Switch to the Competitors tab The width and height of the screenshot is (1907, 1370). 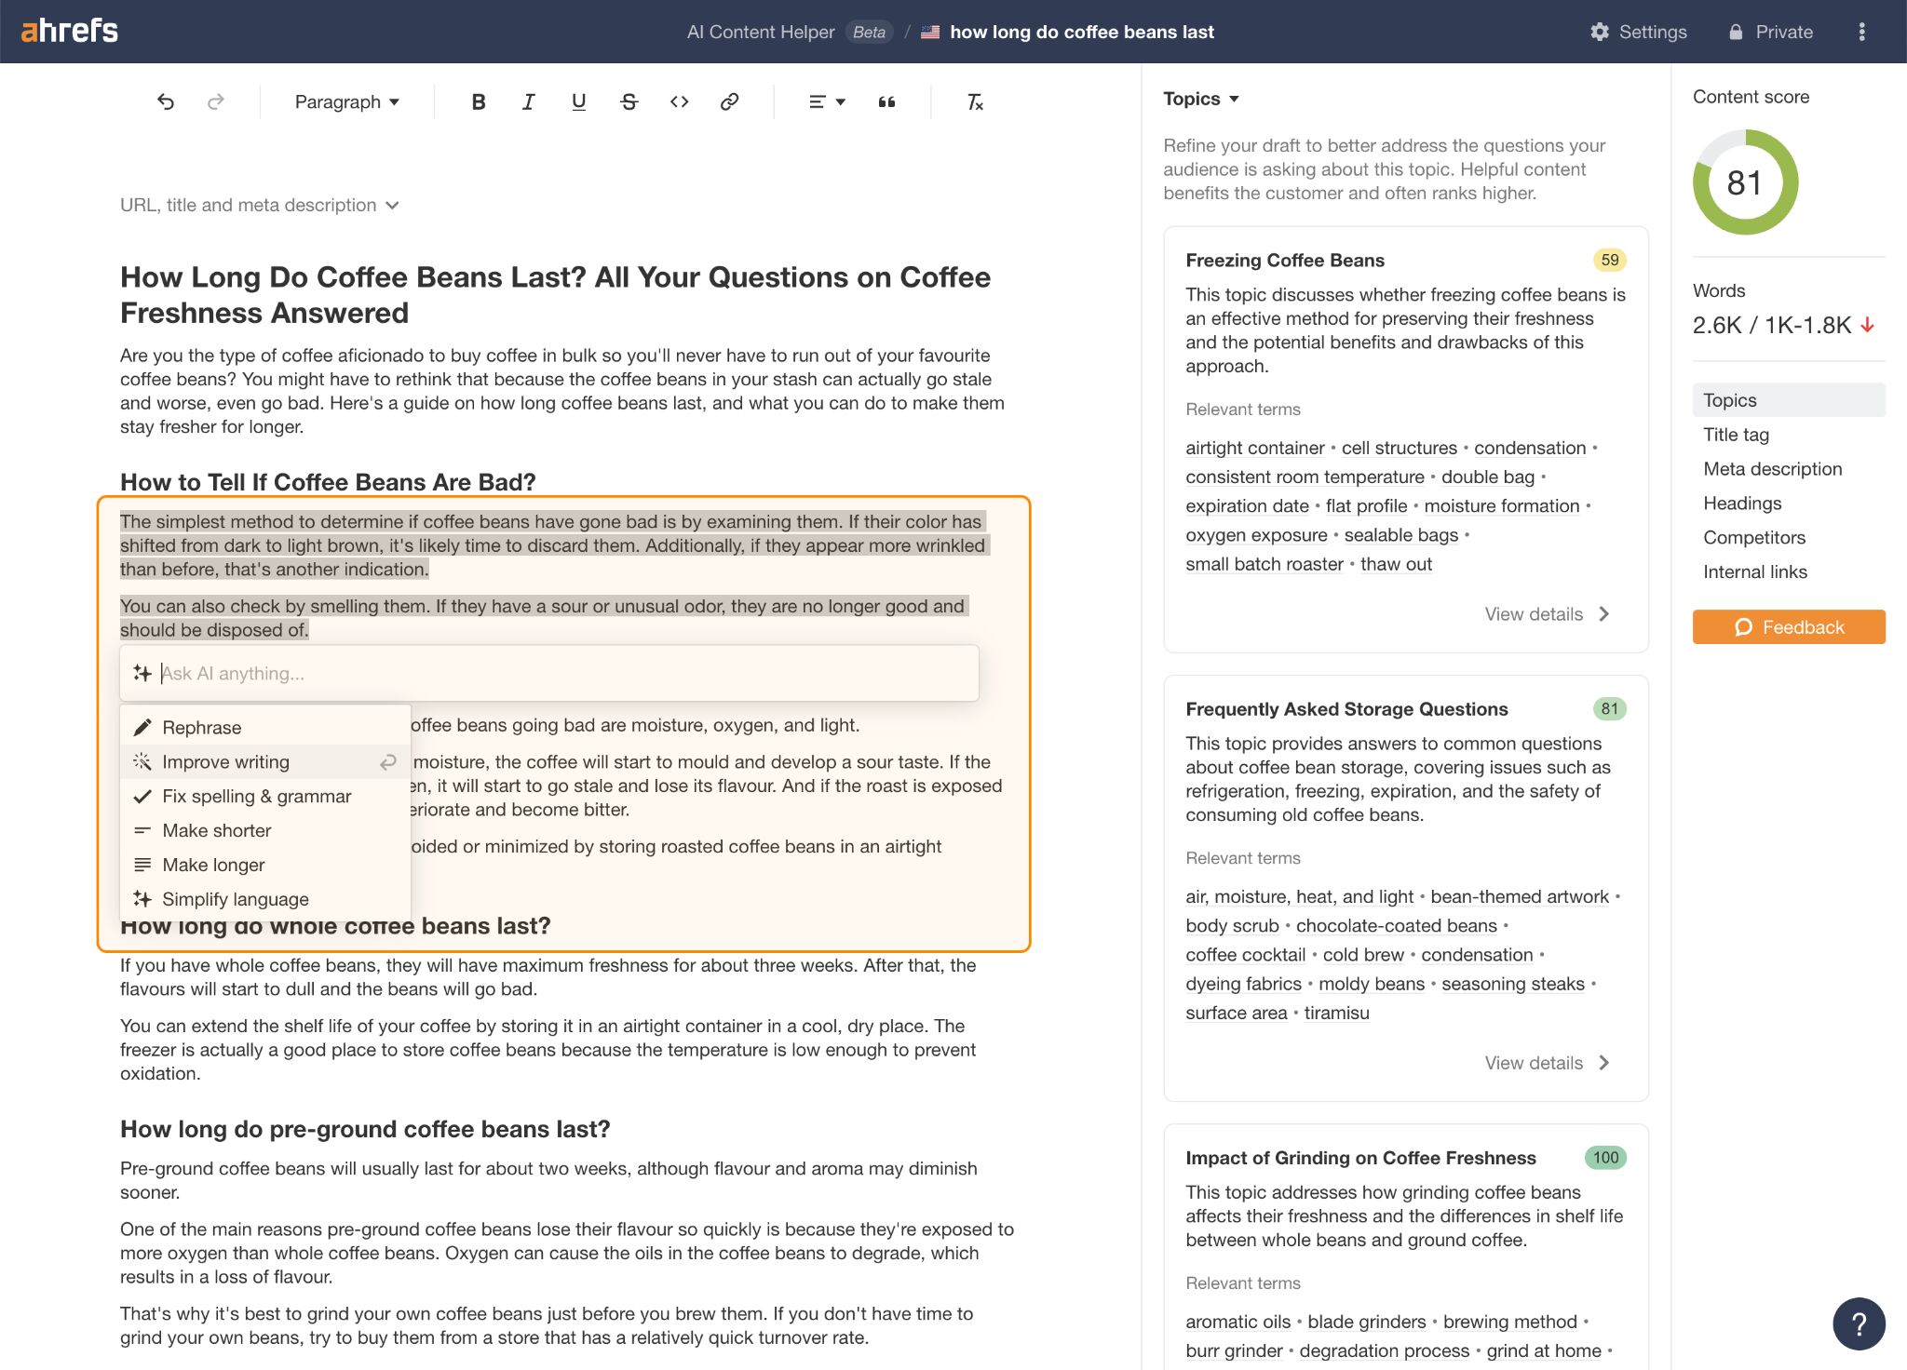(1754, 537)
